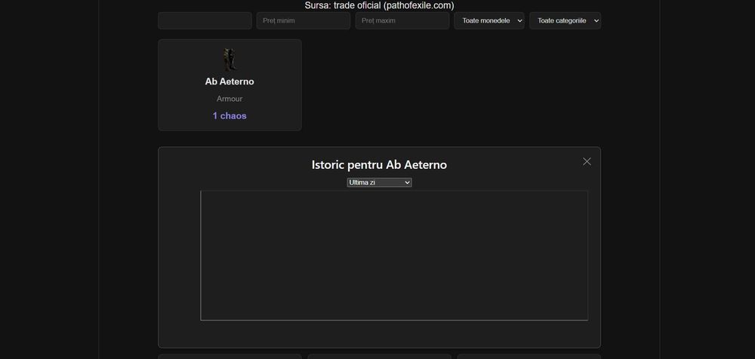The image size is (755, 359).
Task: Focus the Preț maxim input
Action: coord(402,20)
